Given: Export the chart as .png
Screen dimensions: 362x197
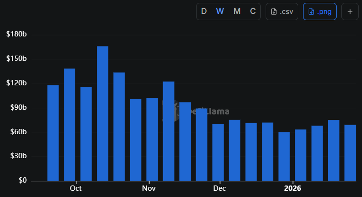Looking at the screenshot, I should tap(320, 12).
